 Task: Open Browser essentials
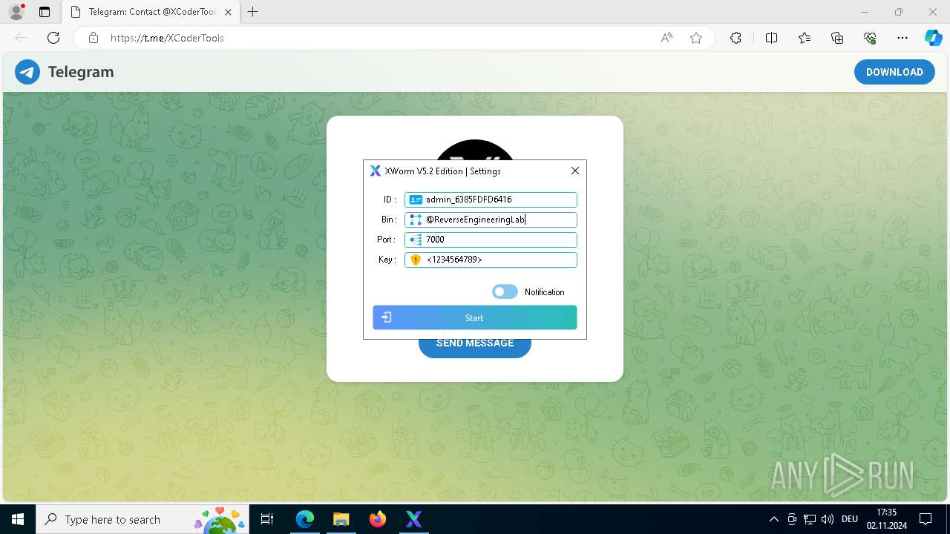tap(870, 38)
